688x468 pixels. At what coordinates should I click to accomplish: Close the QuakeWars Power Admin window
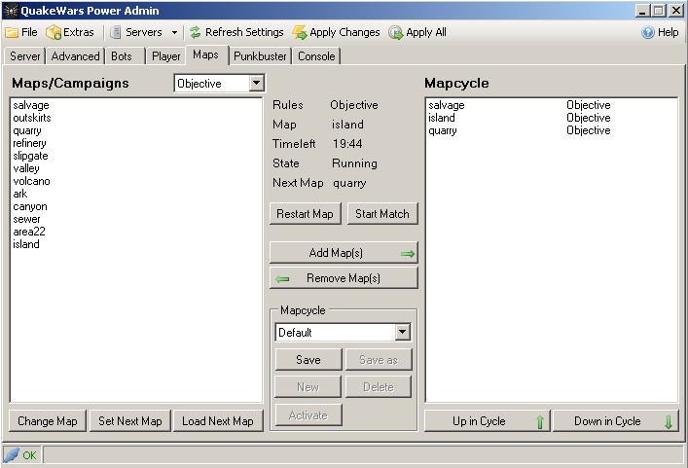pyautogui.click(x=675, y=11)
